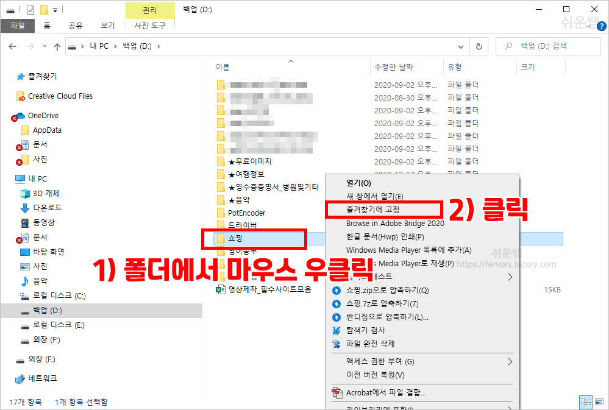The height and width of the screenshot is (410, 609).
Task: Click the 백업 (D:) 검색 search box
Action: tap(548, 46)
